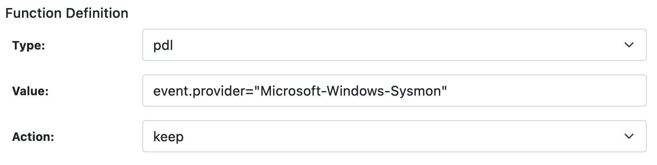
Task: Click the empty area of the Value field
Action: pos(546,91)
